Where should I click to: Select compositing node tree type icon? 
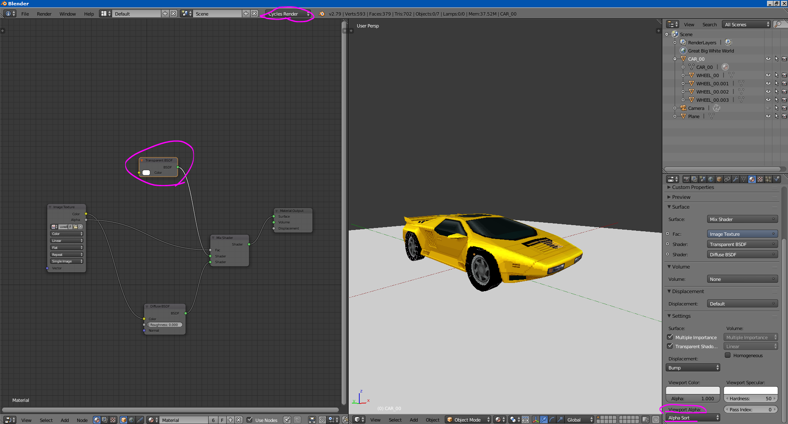tap(105, 420)
